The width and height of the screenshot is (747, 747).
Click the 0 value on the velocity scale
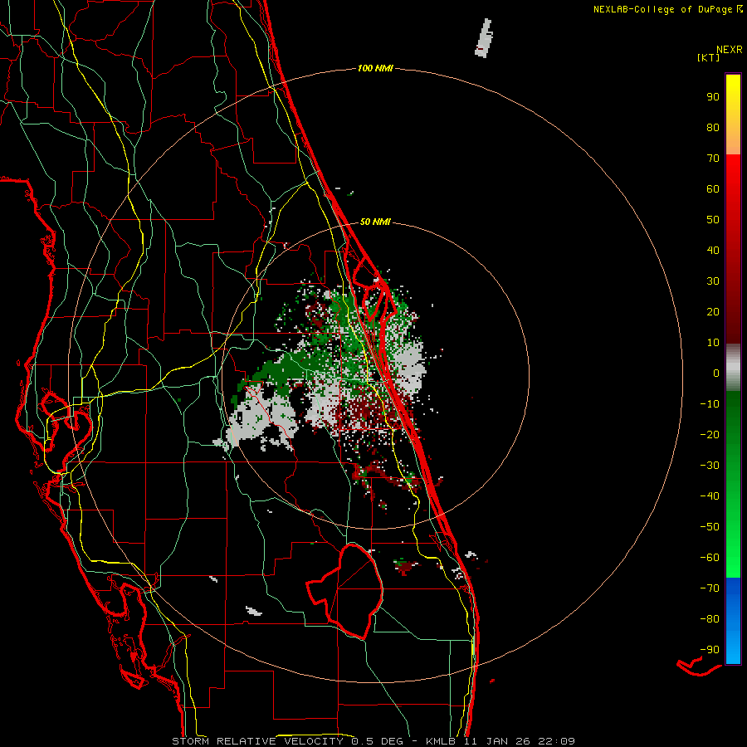point(716,373)
